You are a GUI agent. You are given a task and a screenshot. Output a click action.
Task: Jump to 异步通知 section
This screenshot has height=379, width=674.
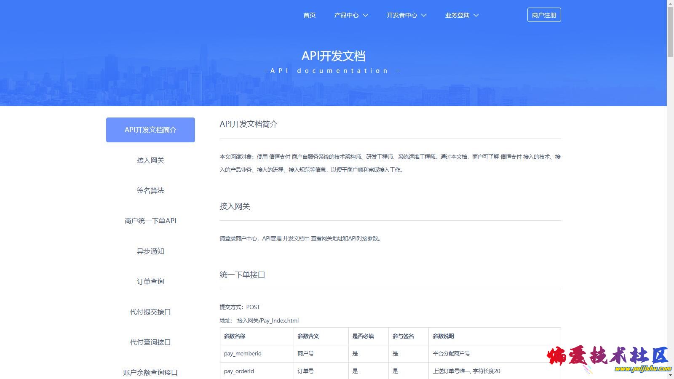click(150, 251)
